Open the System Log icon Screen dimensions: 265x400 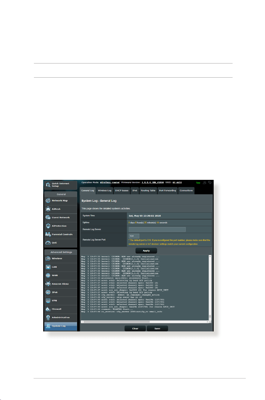point(48,326)
